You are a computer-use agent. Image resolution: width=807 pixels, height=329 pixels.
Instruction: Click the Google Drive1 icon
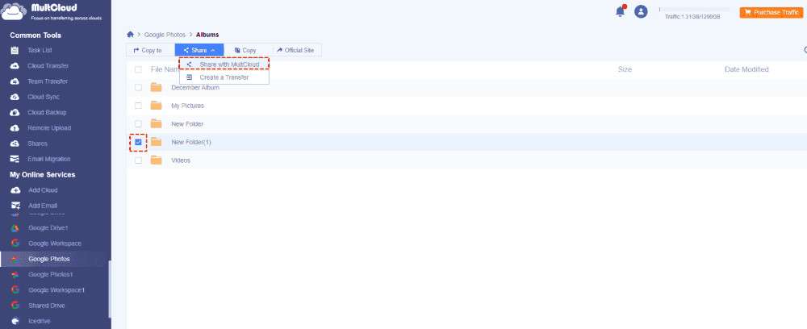pos(15,227)
